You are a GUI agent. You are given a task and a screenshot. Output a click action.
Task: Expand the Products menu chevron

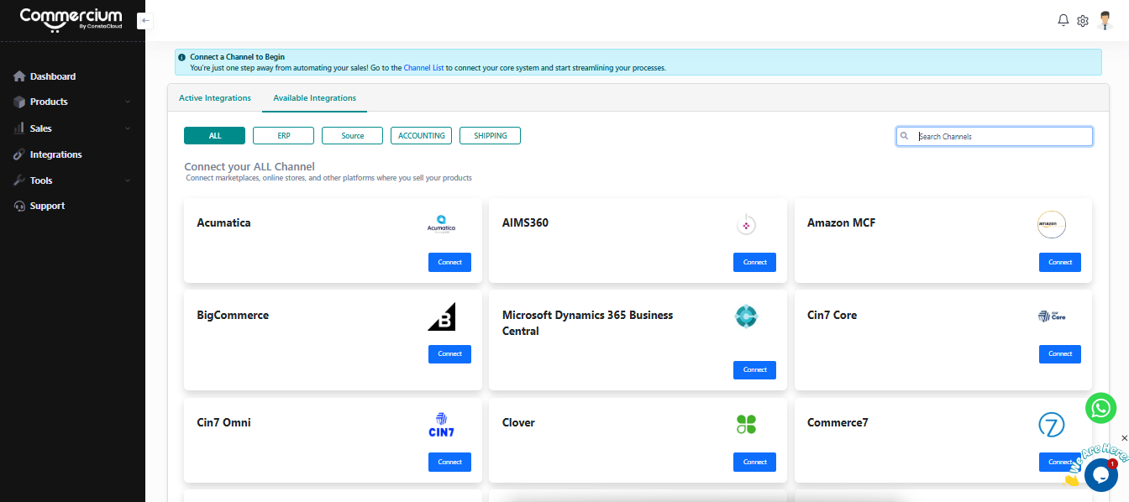(128, 102)
